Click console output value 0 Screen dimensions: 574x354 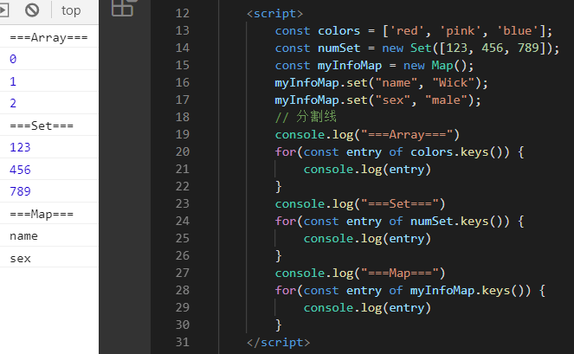13,59
